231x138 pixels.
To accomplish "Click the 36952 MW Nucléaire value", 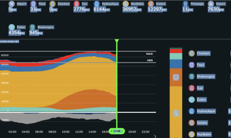I will [132, 9].
